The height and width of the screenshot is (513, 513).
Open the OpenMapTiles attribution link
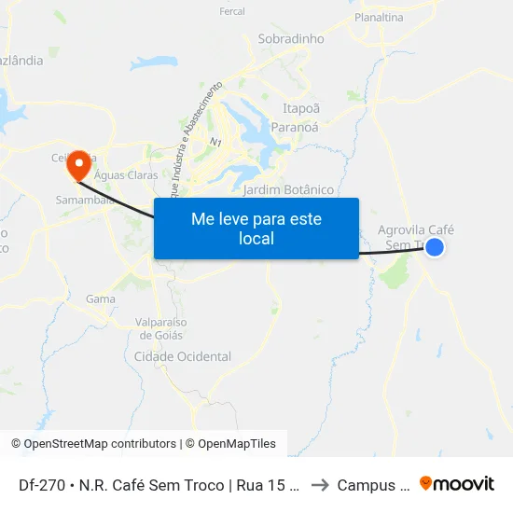click(230, 444)
